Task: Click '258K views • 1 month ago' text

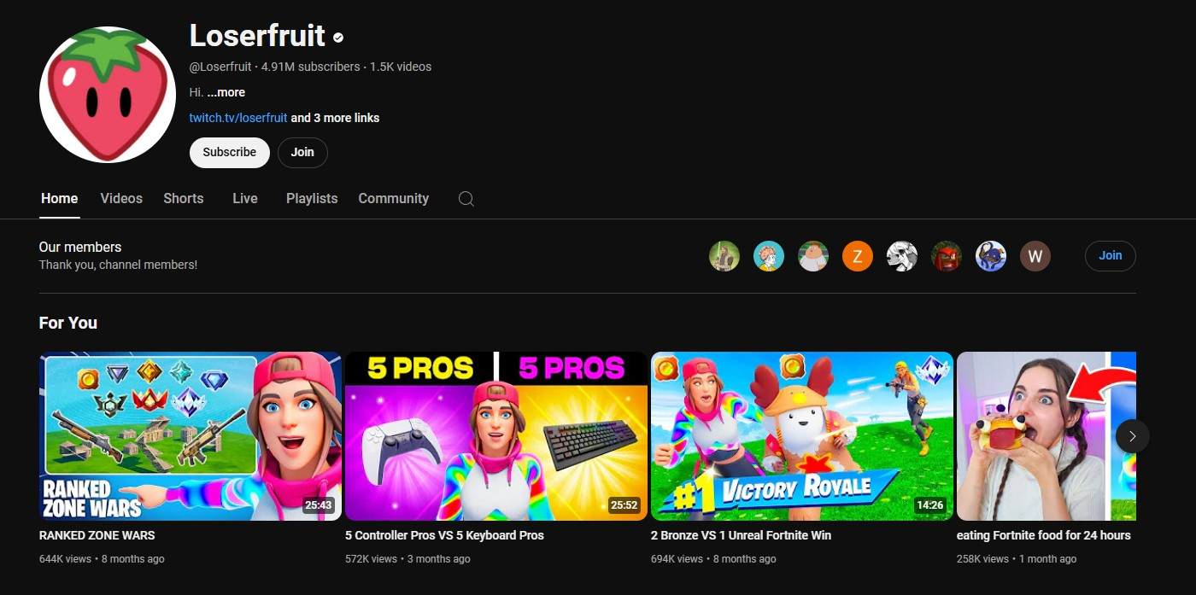Action: [x=1017, y=559]
